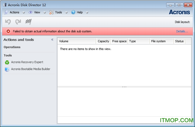Viewport: 195px width, 127px height.
Task: Click the Undo arrow icon
Action: (x=8, y=22)
